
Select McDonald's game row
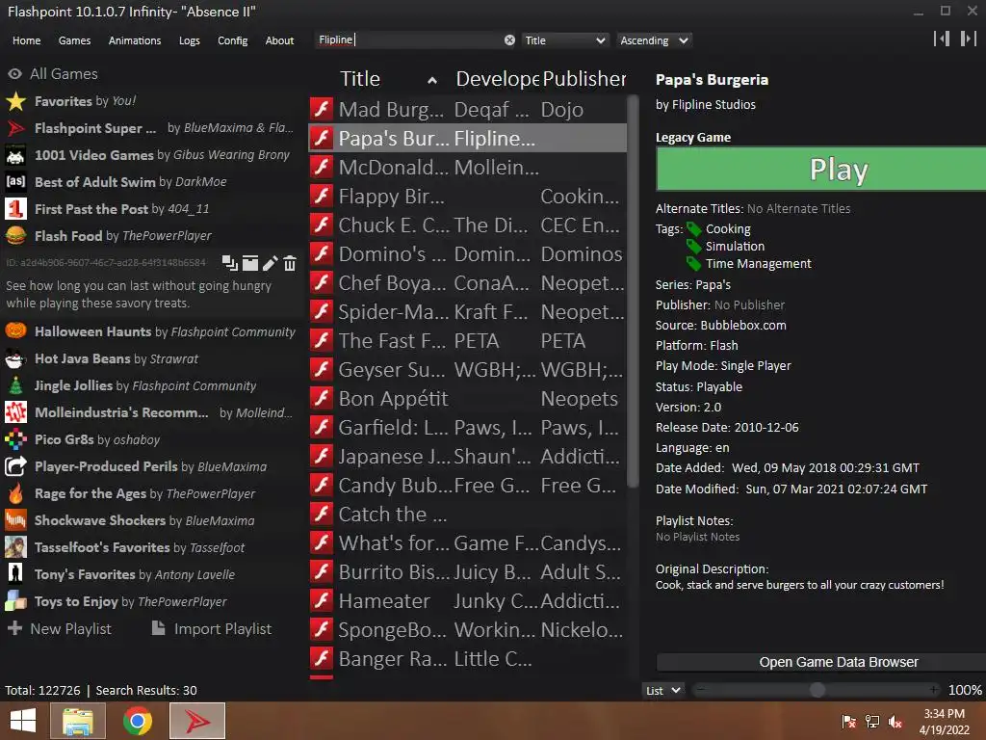coord(467,168)
